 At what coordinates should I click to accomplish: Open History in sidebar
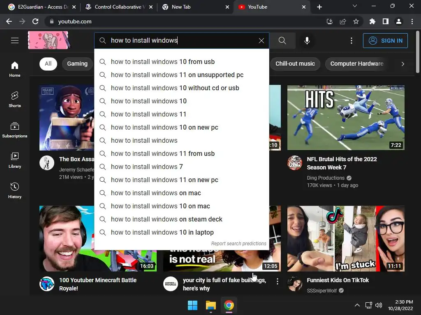(15, 190)
